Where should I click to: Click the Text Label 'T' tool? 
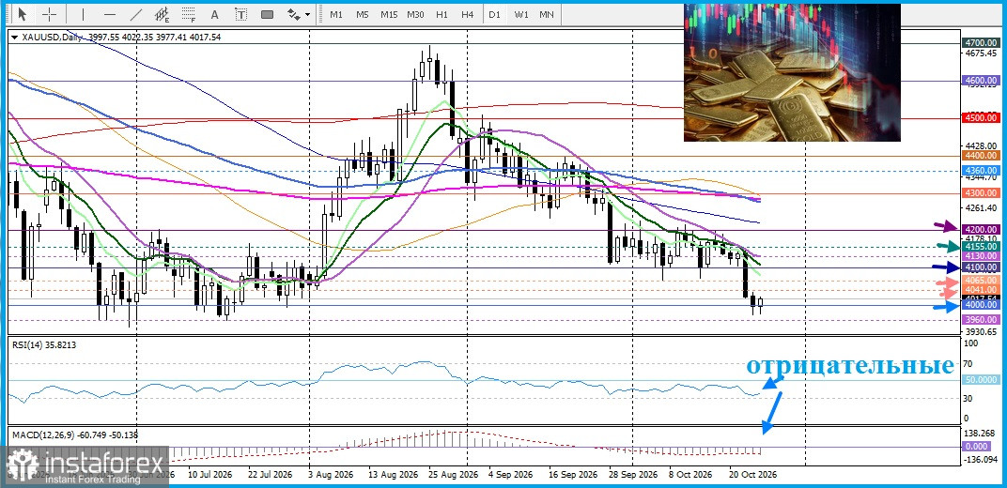coord(240,14)
